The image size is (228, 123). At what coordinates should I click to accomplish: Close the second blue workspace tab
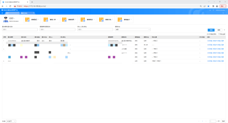tap(34, 13)
